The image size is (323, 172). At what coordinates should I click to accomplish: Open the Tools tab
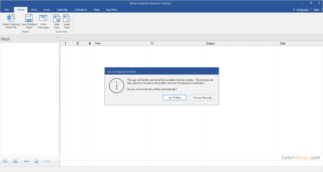(47, 10)
